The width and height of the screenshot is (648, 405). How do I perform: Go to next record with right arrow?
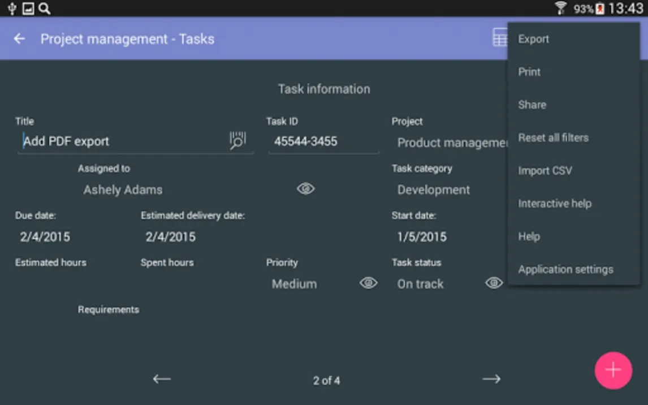click(x=491, y=380)
